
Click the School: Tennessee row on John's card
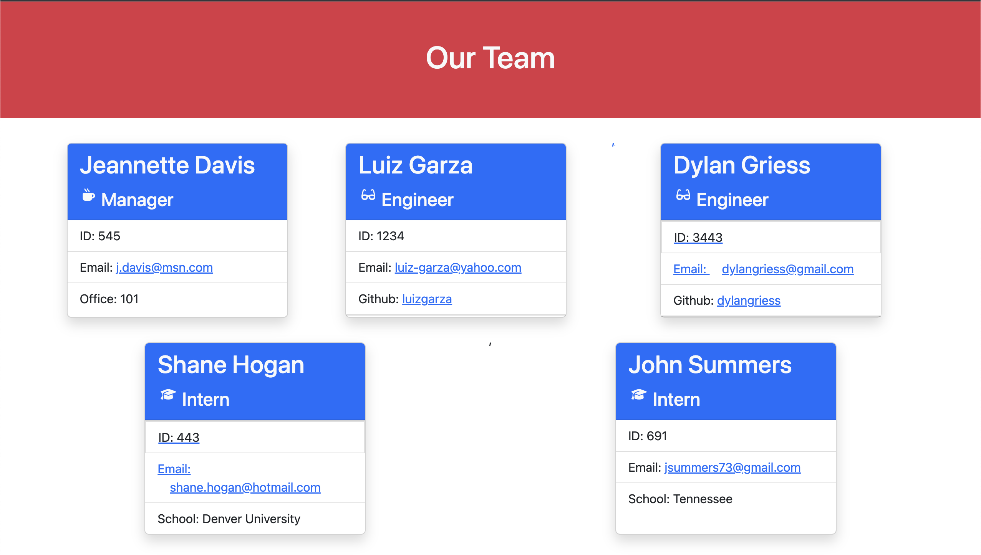coord(680,499)
